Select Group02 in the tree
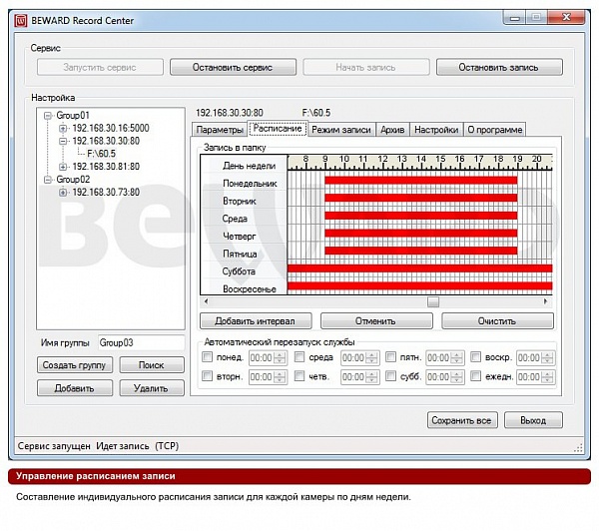Screen dimensions: 599x531 [x=73, y=180]
